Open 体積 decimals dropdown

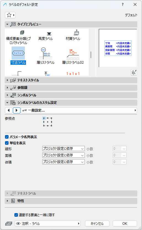coord(119,162)
